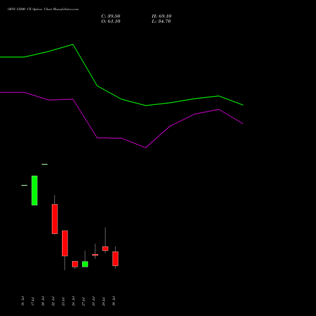Click the green dash candle for 20 Jul
Screen dimensions: 316x316
pyautogui.click(x=45, y=164)
